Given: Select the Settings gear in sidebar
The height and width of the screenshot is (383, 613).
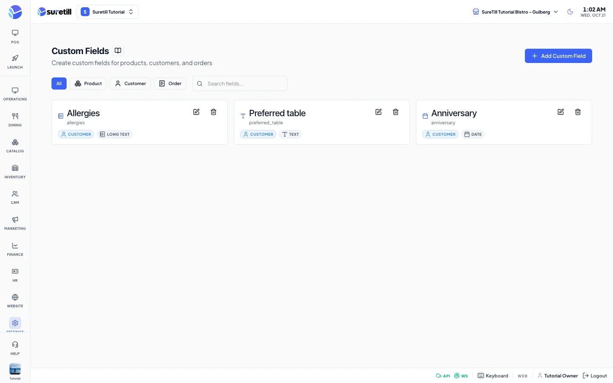Looking at the screenshot, I should click(x=15, y=323).
